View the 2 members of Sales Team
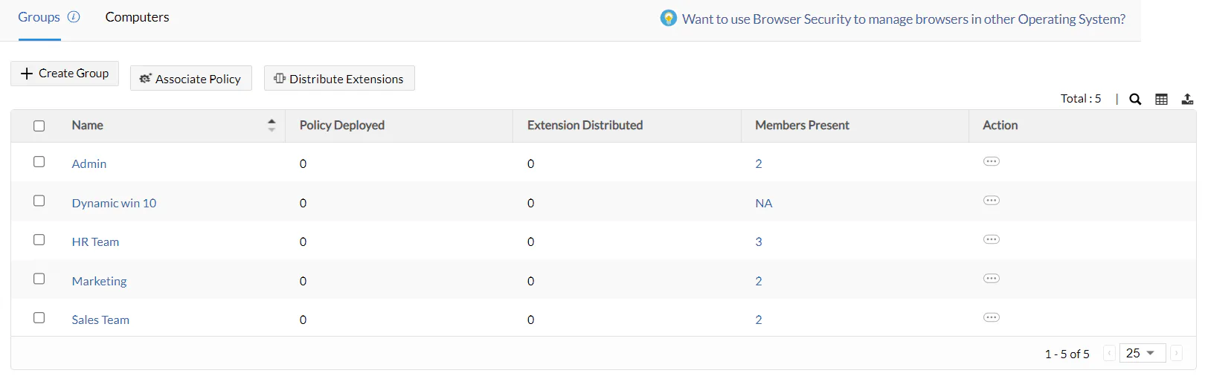The image size is (1205, 376). pos(759,320)
